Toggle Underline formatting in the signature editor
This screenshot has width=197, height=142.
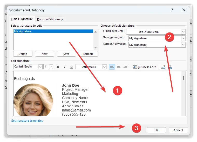(71, 67)
